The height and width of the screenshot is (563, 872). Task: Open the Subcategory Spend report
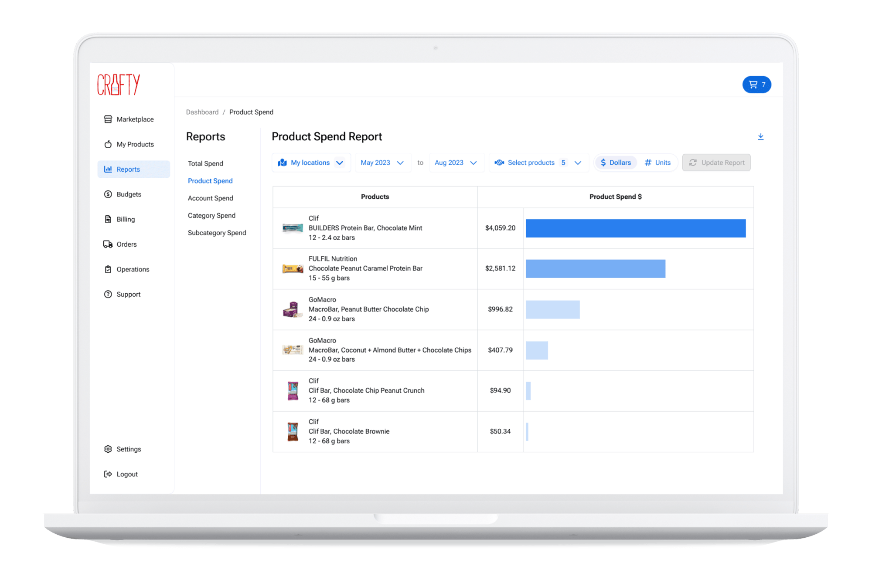tap(217, 233)
